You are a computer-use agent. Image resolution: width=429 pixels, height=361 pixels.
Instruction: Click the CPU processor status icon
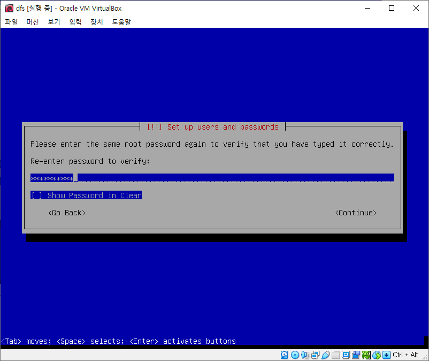(x=366, y=355)
